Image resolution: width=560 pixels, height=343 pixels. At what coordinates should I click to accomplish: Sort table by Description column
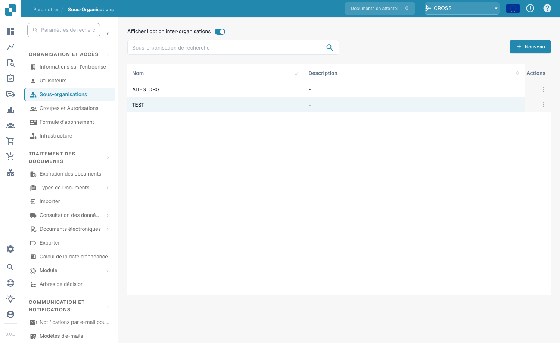(x=517, y=73)
